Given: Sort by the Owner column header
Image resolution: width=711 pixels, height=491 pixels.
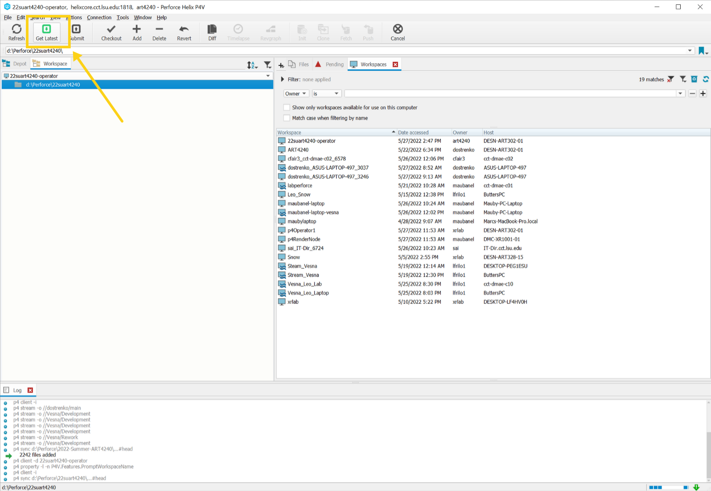Looking at the screenshot, I should click(467, 132).
